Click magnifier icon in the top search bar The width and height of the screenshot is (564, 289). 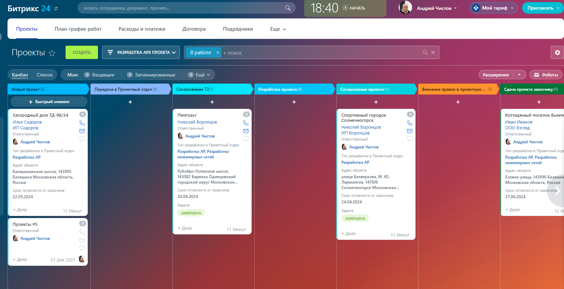pyautogui.click(x=288, y=8)
